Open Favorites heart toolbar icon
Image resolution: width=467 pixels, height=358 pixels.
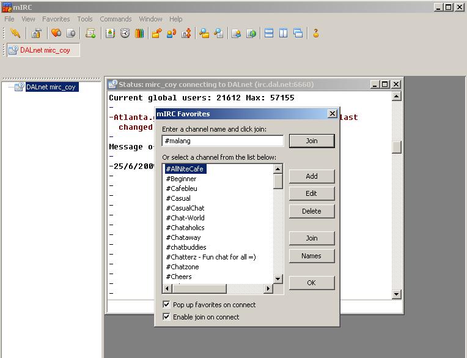pyautogui.click(x=56, y=33)
